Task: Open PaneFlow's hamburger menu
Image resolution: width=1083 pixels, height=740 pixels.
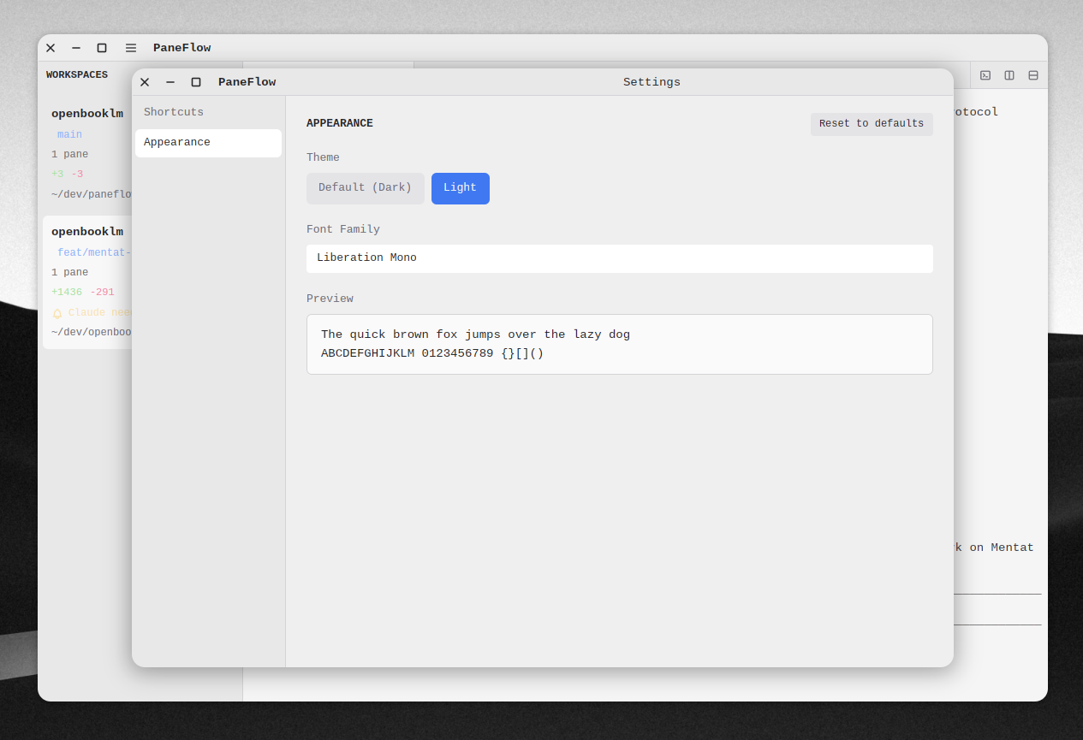Action: point(130,48)
